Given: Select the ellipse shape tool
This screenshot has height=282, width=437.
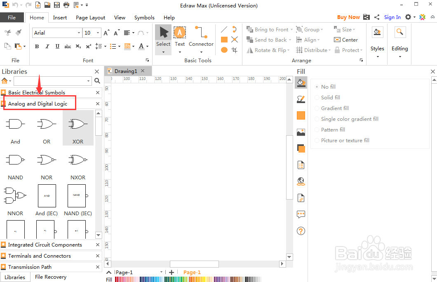Looking at the screenshot, I should [224, 50].
